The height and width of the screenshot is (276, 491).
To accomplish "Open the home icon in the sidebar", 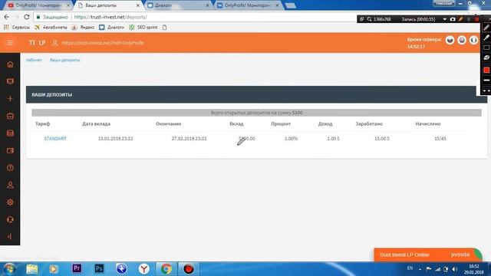I will [10, 64].
